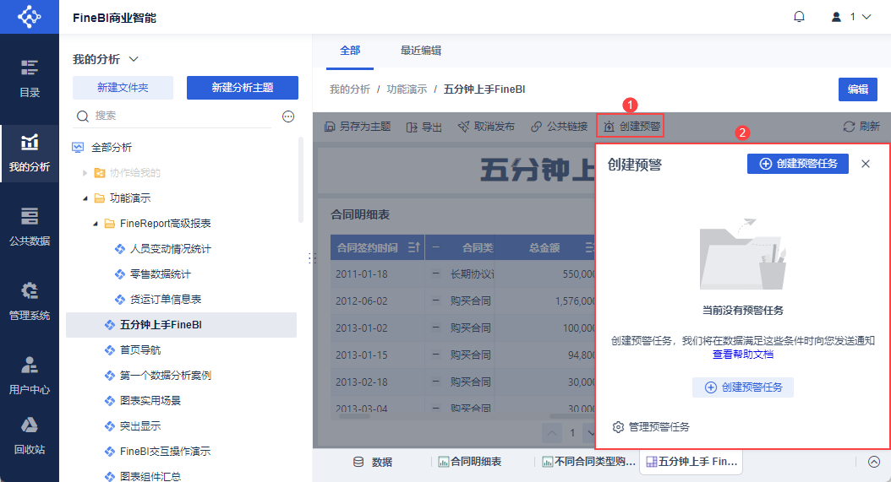891x482 pixels.
Task: Click 公共链接 in the toolbar
Action: tap(559, 127)
